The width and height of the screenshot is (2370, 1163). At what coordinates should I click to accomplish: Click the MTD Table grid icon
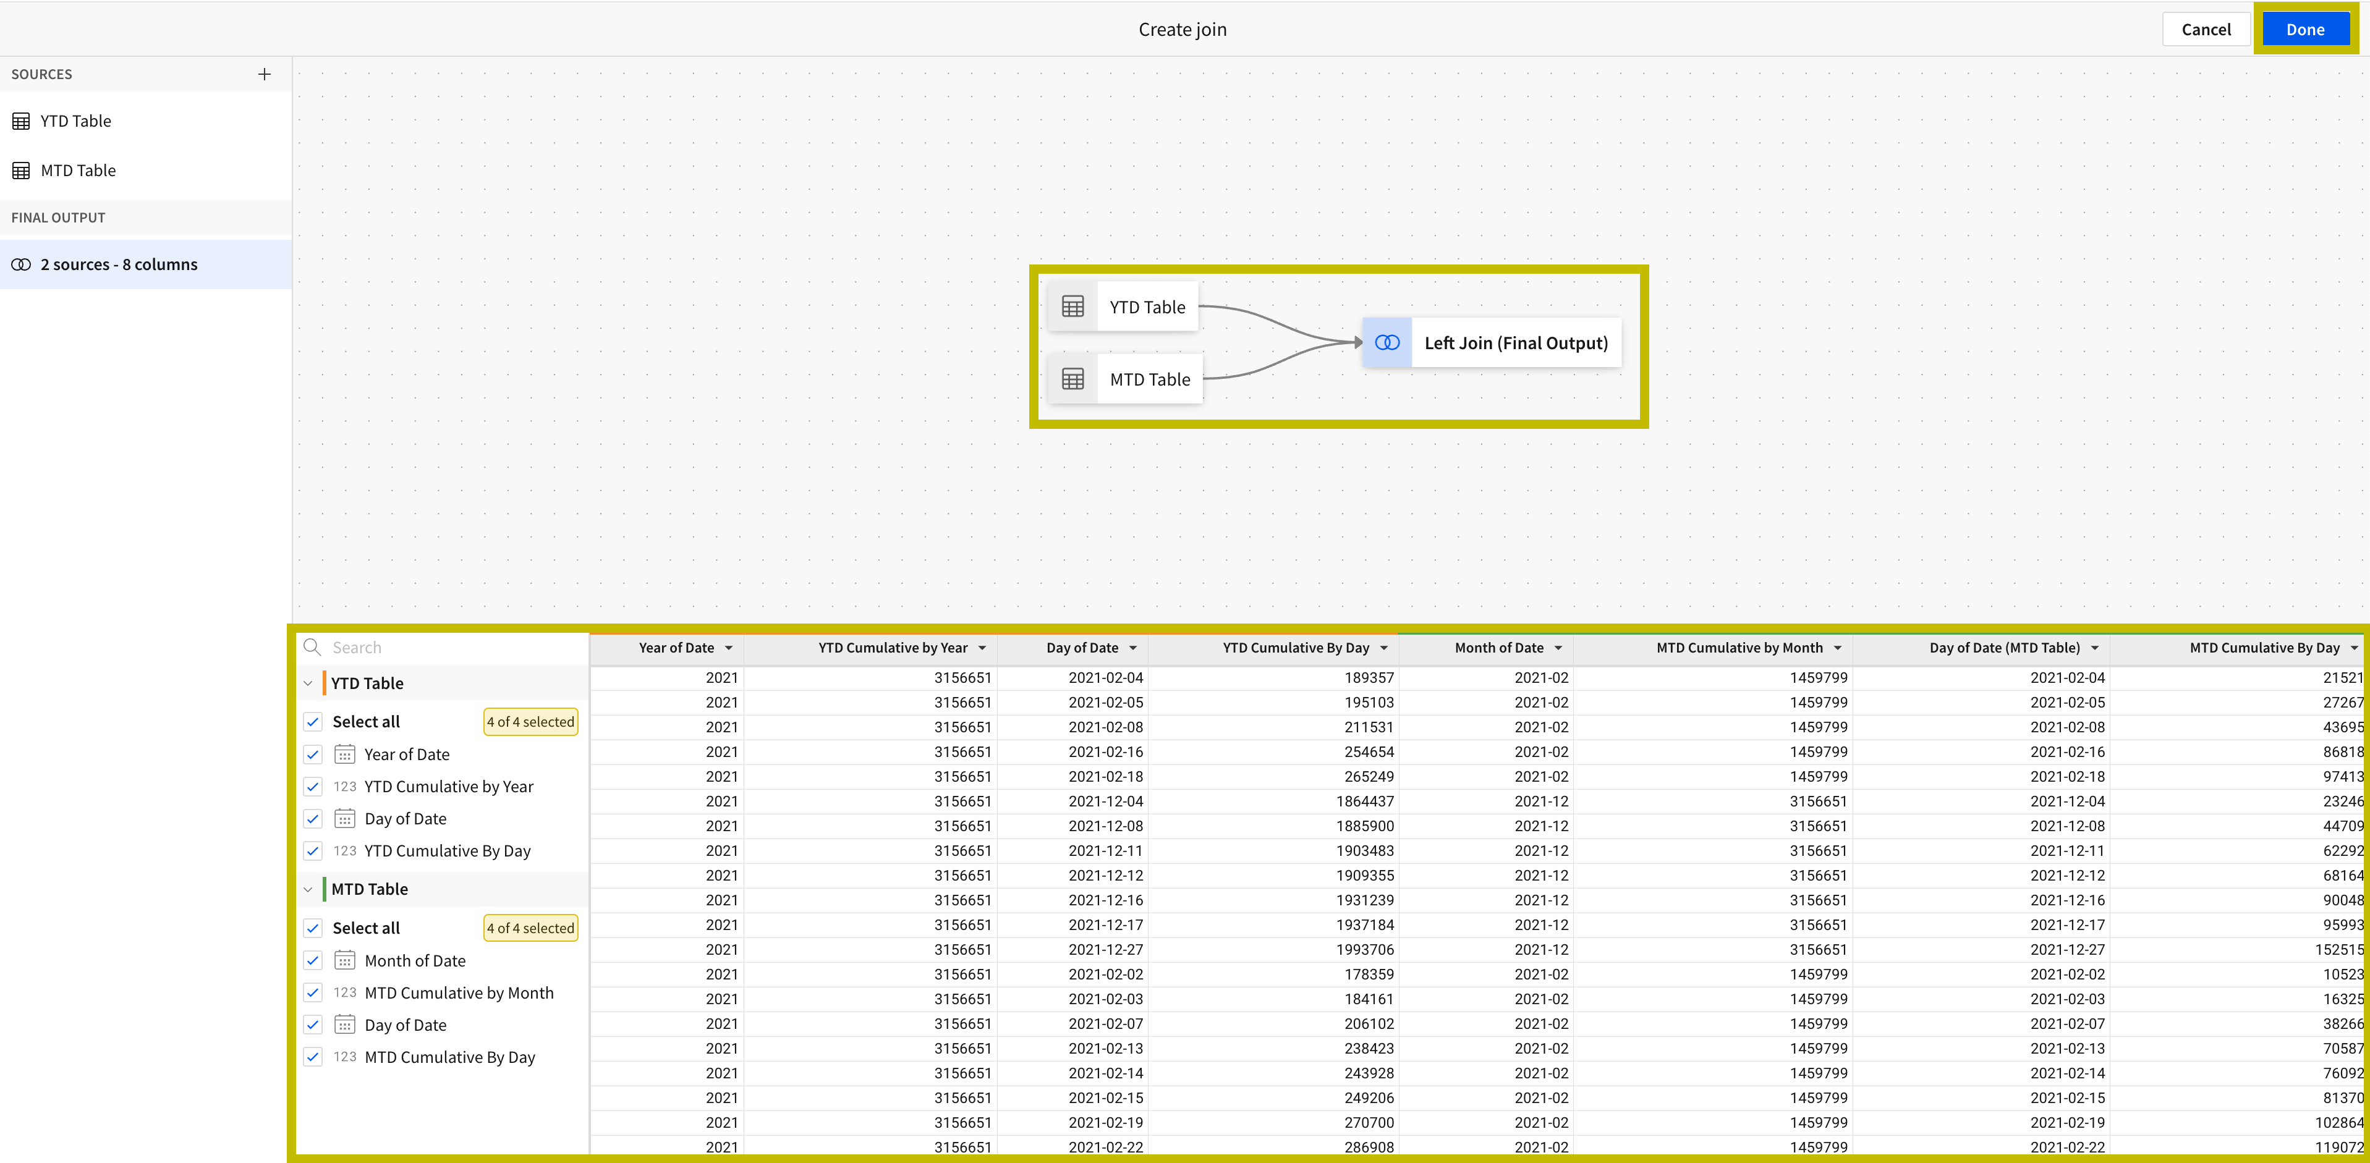click(20, 170)
